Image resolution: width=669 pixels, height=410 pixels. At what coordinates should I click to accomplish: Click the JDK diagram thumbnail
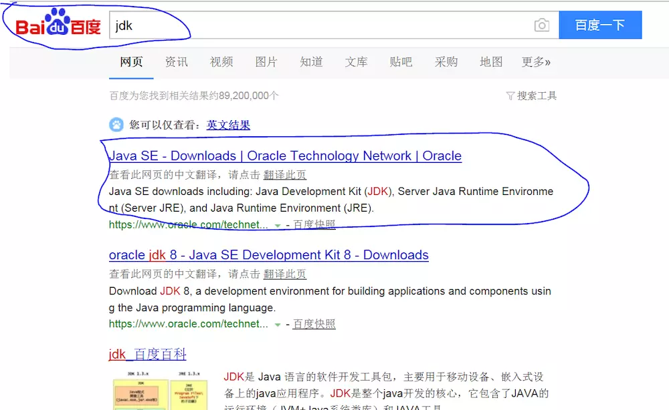point(160,390)
